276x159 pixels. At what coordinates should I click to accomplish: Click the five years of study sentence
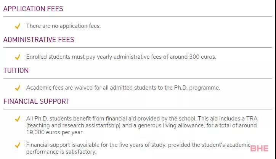coord(138,145)
